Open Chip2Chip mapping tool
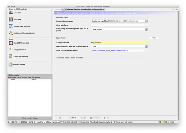 click(x=18, y=57)
